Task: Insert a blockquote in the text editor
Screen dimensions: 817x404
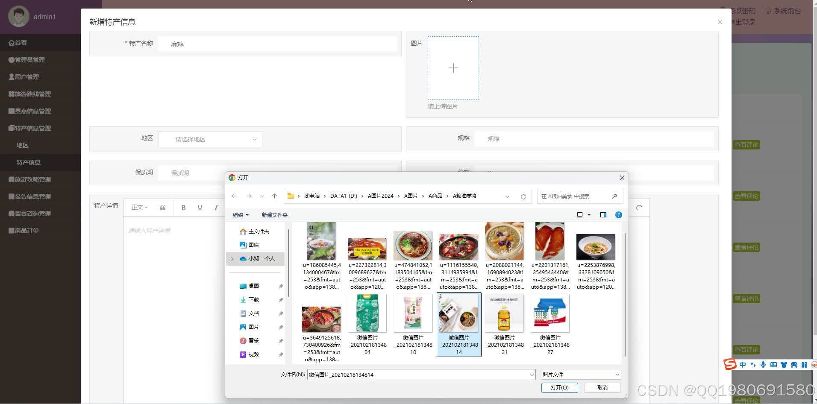Action: (162, 207)
